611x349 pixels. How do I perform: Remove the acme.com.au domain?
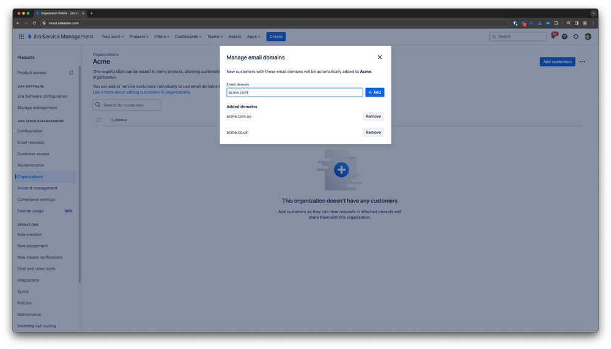pos(373,117)
